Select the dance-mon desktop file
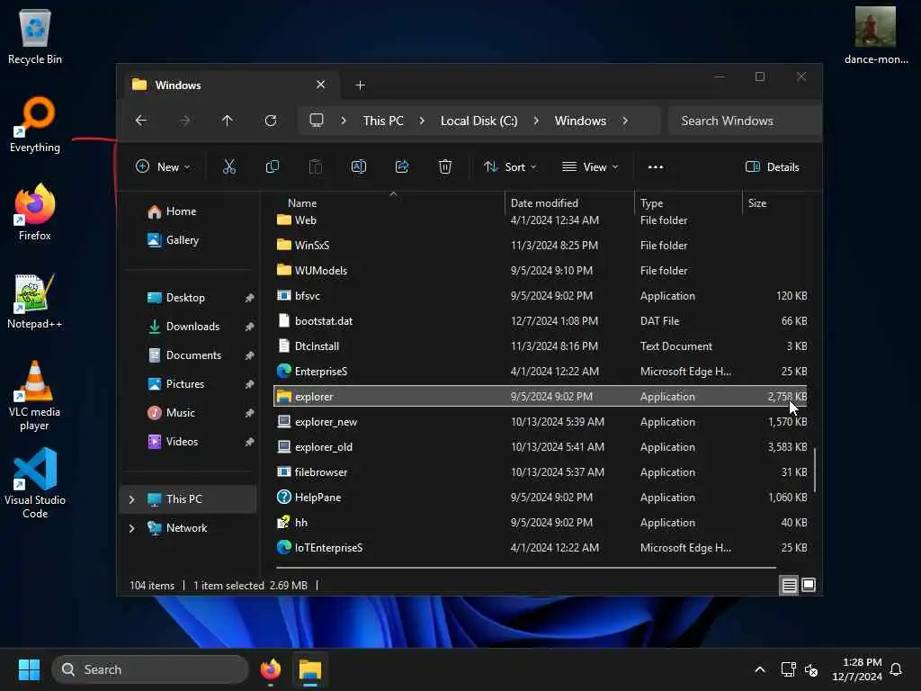The height and width of the screenshot is (691, 921). 876,35
